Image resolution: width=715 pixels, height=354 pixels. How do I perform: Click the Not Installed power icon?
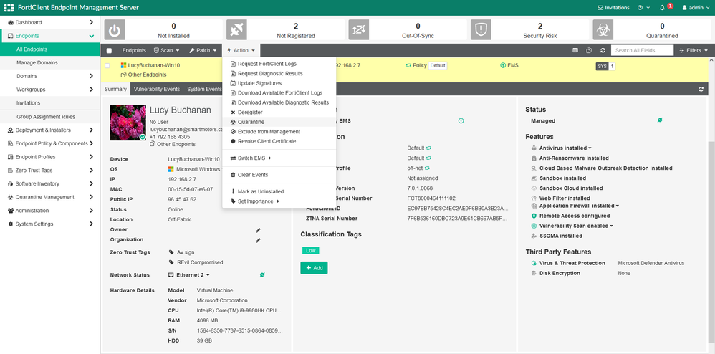pos(115,30)
